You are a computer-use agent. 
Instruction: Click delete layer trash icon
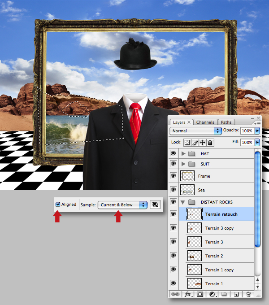tap(248, 294)
